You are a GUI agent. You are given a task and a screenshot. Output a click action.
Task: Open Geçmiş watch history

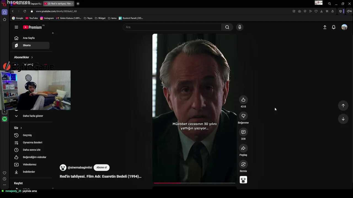point(31,135)
